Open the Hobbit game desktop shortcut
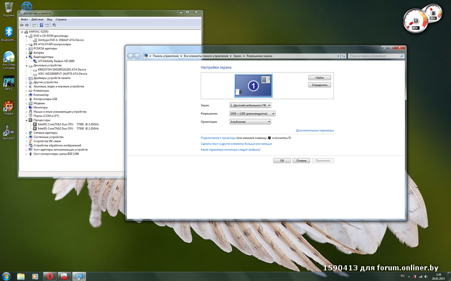This screenshot has width=451, height=281. [9, 106]
